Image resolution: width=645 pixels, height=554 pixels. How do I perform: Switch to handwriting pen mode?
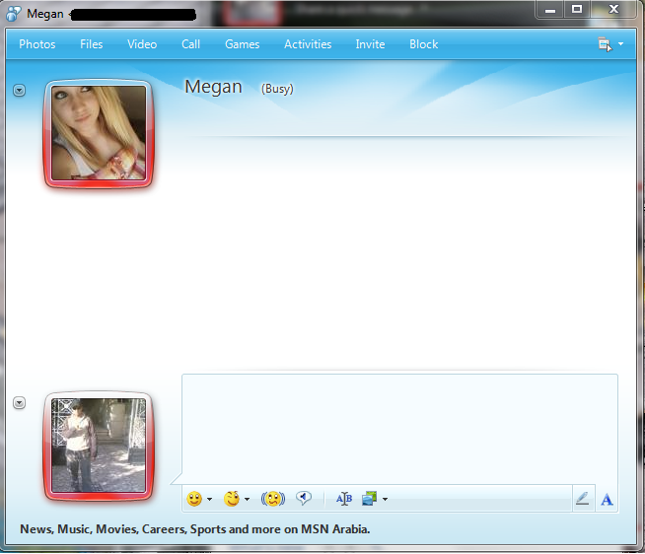coord(582,499)
